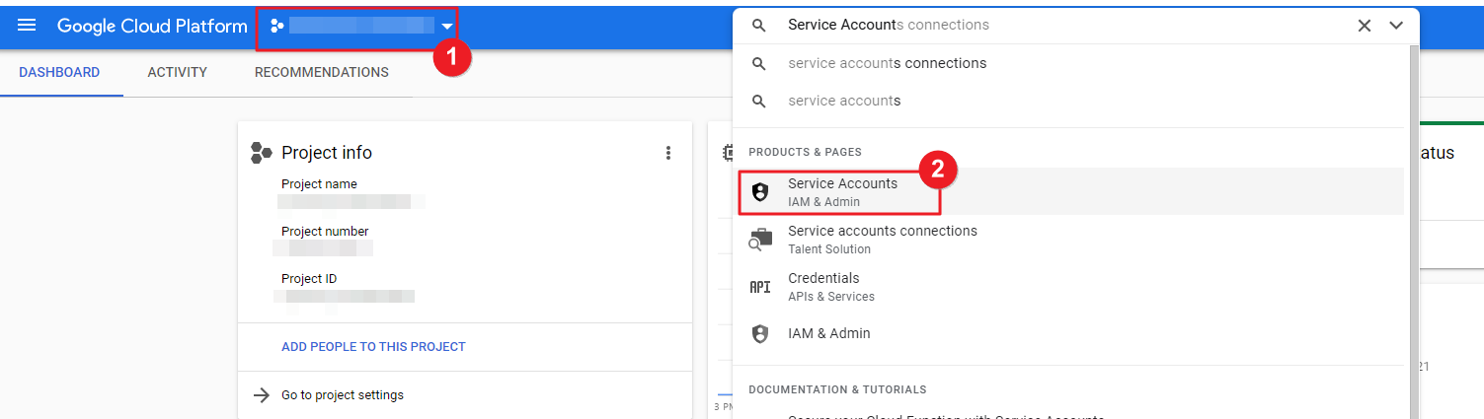Click the Talent Solution briefcase icon
Viewport: 1484px width, 419px height.
759,240
